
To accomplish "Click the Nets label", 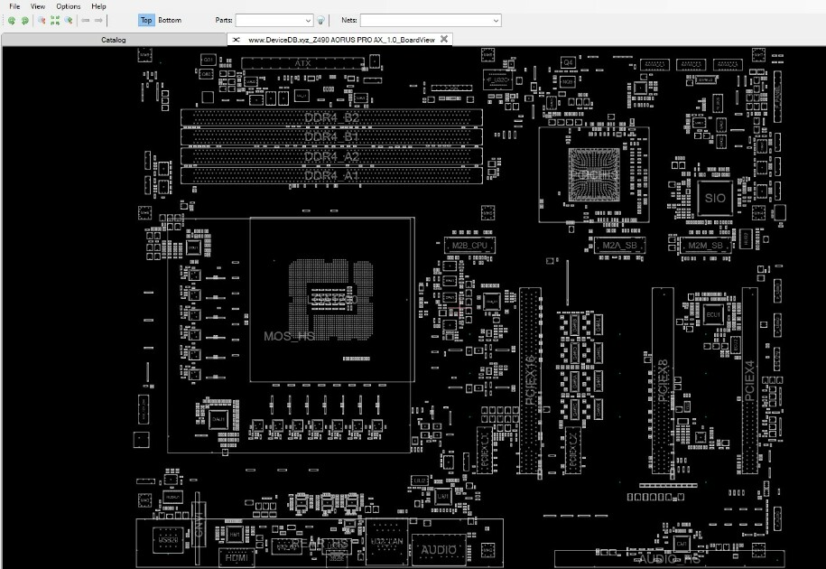I will (348, 20).
